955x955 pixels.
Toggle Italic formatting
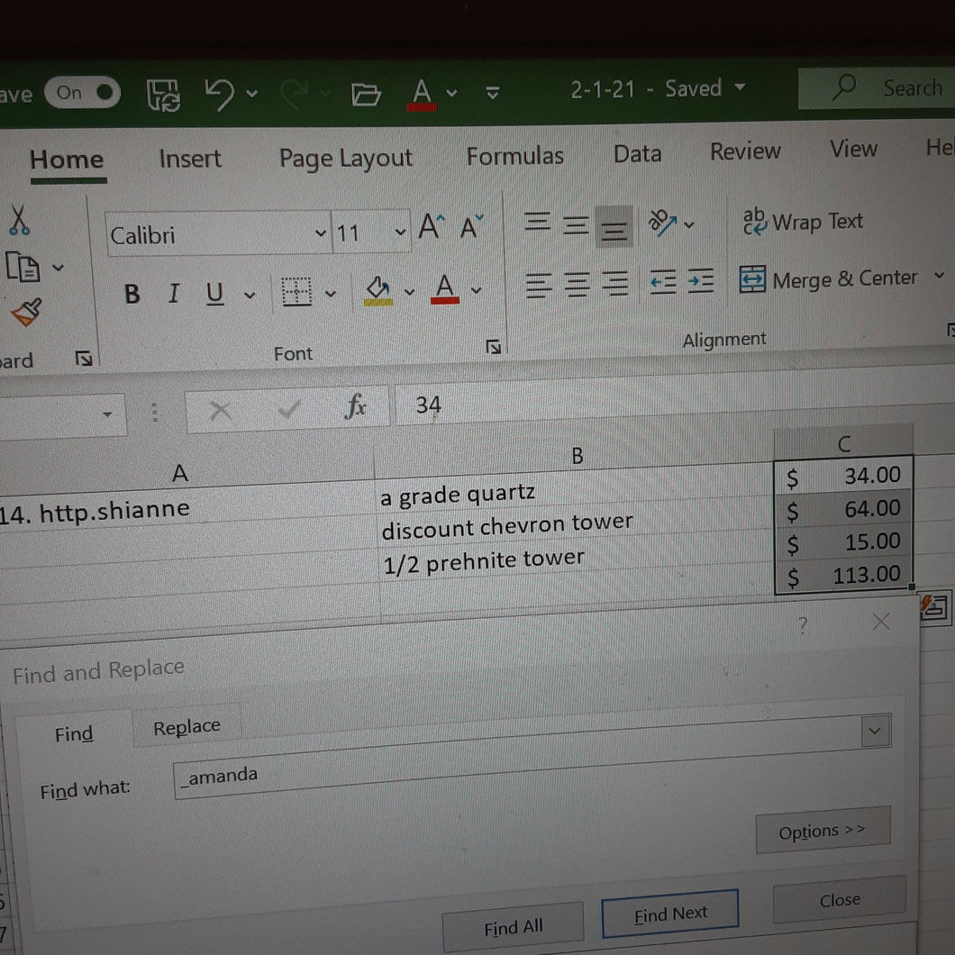tap(174, 294)
